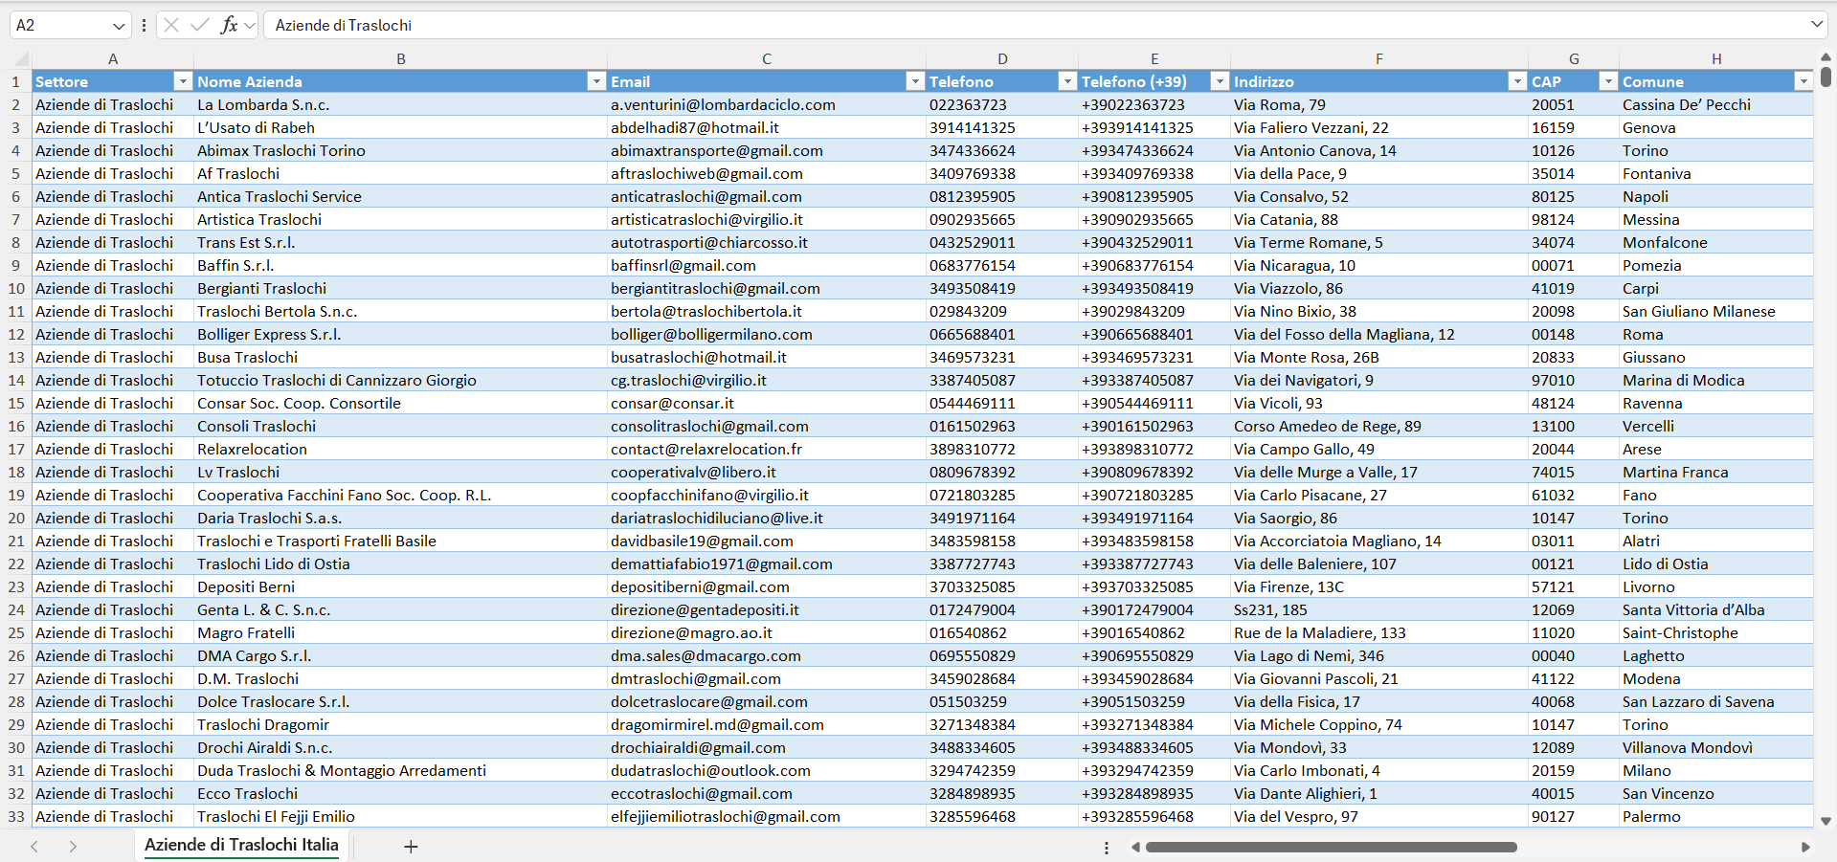
Task: Click the Name Box options dots
Action: (x=144, y=26)
